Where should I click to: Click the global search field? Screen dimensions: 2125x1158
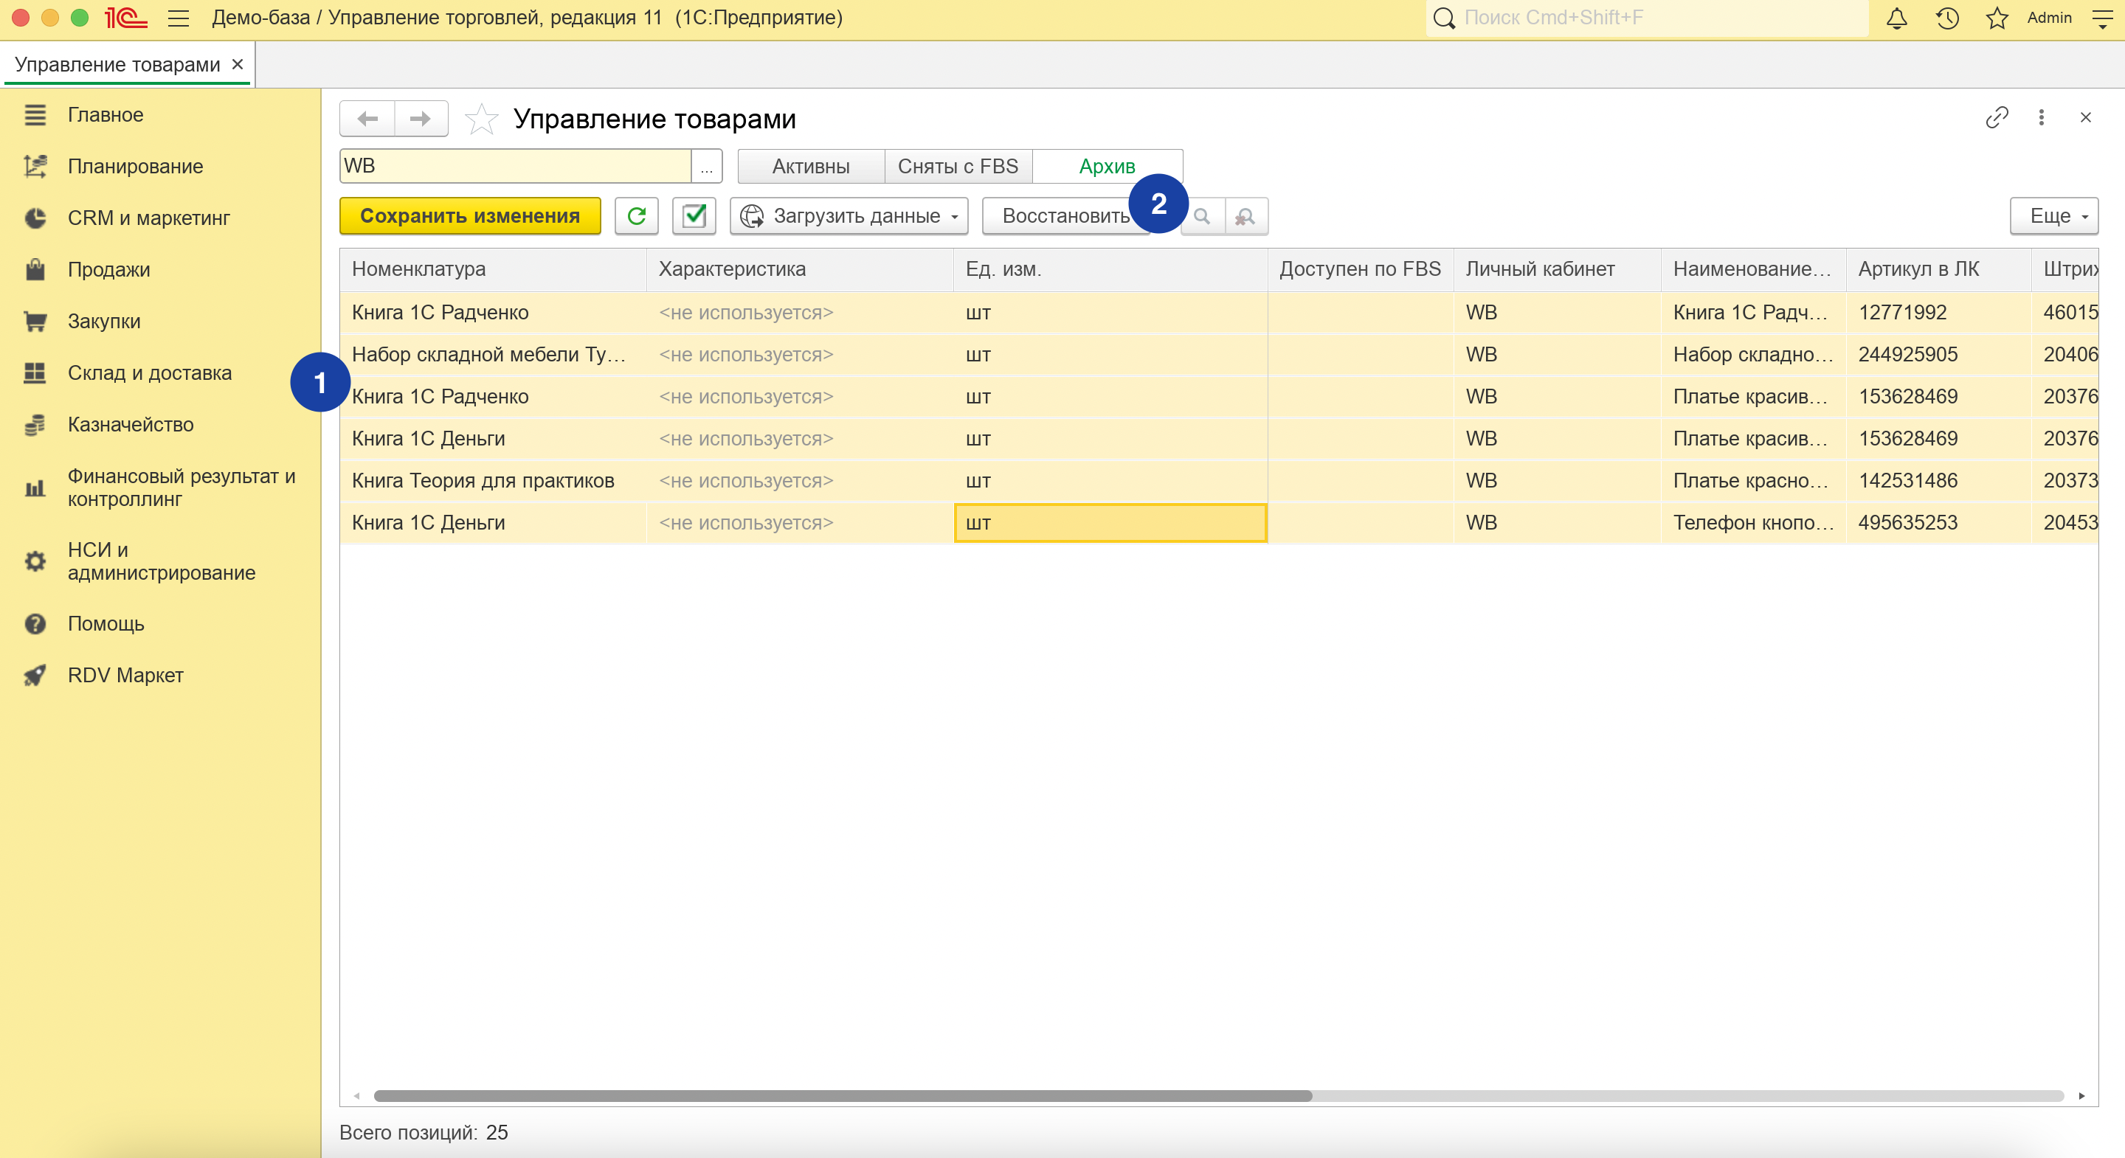[x=1650, y=18]
